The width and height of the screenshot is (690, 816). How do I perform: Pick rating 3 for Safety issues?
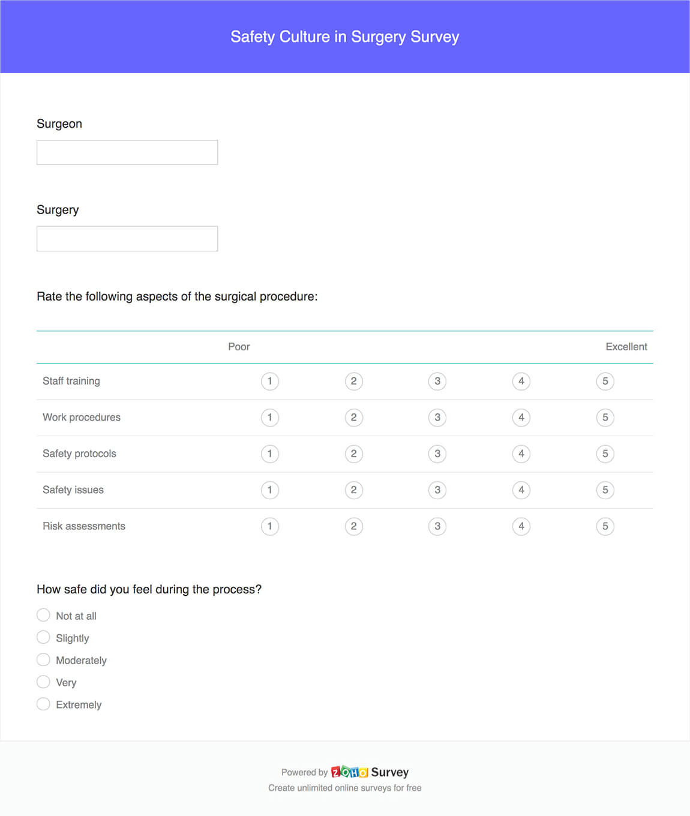tap(437, 490)
